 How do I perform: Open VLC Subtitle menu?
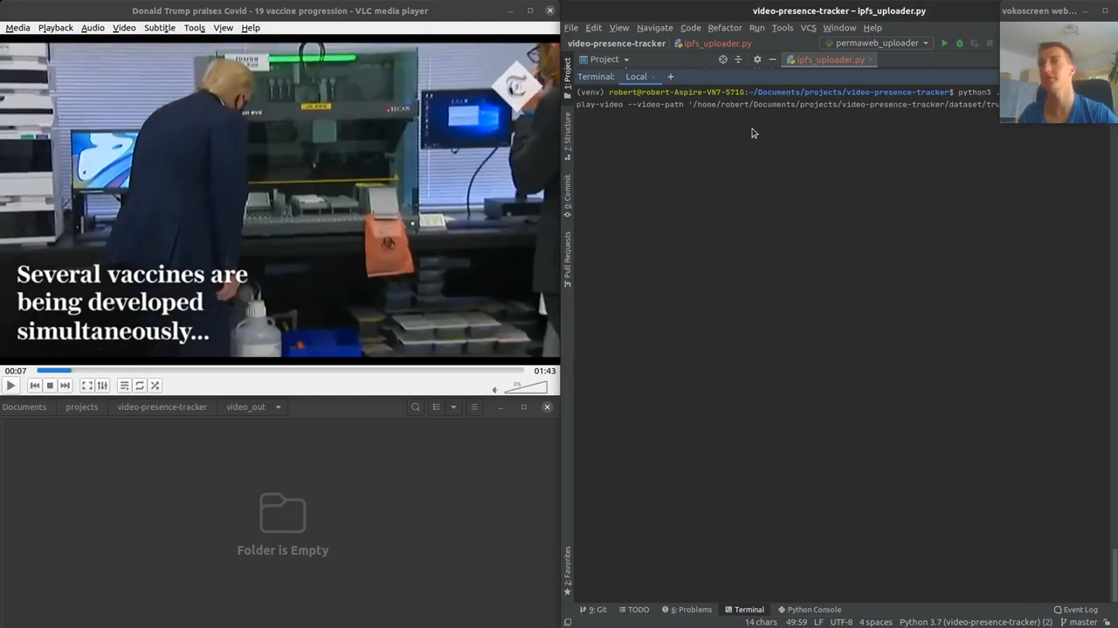[160, 28]
